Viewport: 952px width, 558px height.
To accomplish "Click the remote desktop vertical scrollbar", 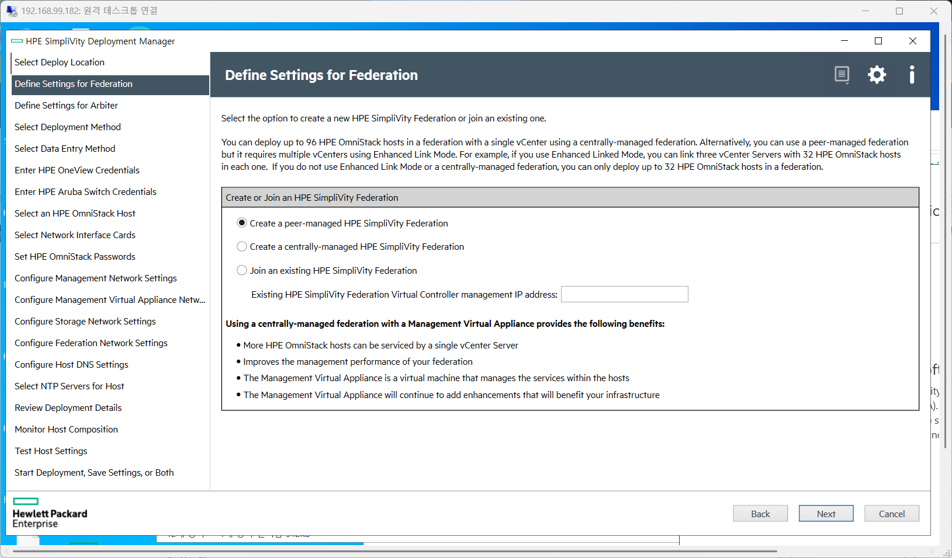I will (945, 240).
